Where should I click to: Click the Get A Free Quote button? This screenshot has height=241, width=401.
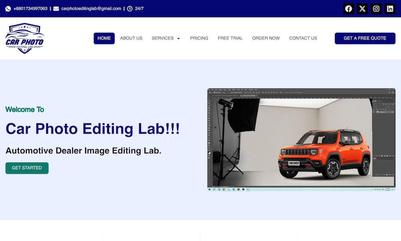(365, 38)
